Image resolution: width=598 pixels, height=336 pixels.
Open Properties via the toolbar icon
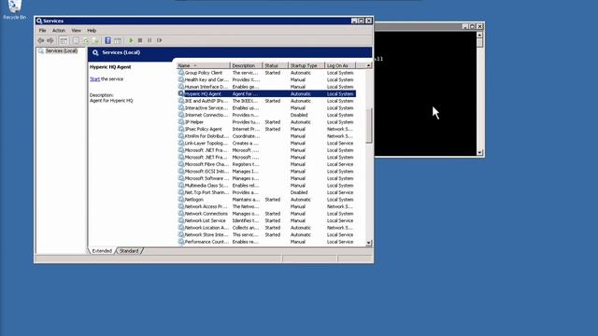pyautogui.click(x=76, y=40)
